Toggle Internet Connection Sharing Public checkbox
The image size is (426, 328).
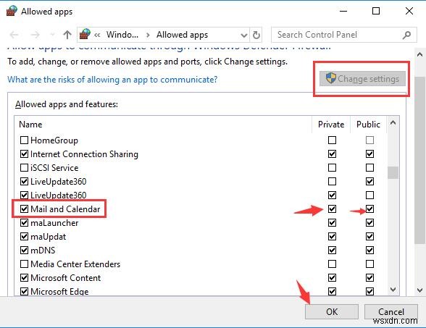tap(369, 154)
